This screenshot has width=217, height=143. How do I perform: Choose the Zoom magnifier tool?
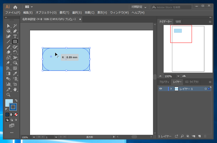8,95
